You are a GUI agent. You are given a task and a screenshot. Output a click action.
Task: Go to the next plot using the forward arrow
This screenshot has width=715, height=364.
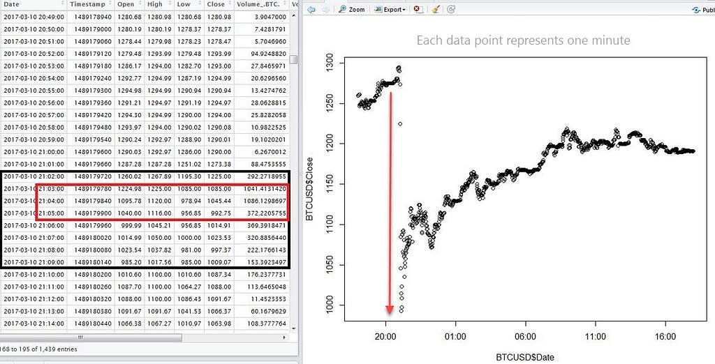325,9
